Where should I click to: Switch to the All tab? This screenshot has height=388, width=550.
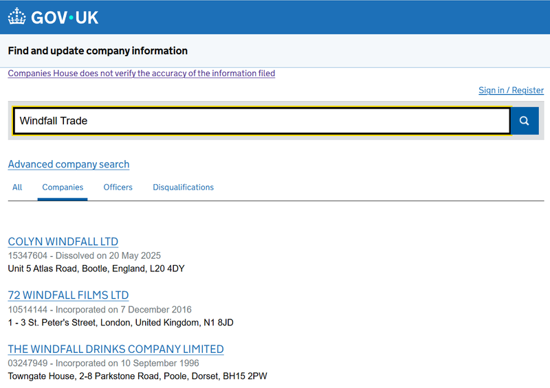17,187
